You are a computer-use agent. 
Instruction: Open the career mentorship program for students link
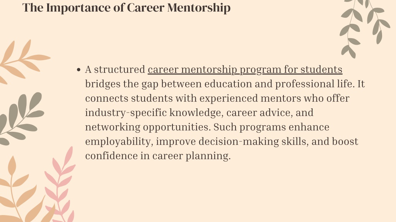pyautogui.click(x=245, y=70)
